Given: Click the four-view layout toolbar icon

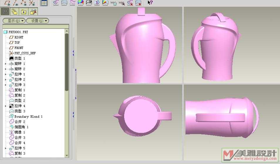Looking at the screenshot, I should [x=44, y=3].
